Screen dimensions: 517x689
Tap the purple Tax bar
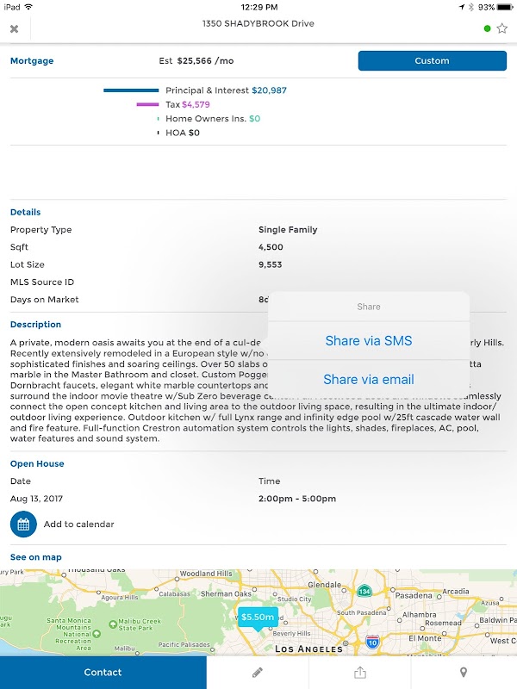(147, 104)
